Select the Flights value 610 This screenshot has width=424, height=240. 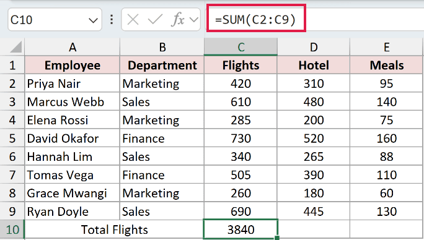241,102
